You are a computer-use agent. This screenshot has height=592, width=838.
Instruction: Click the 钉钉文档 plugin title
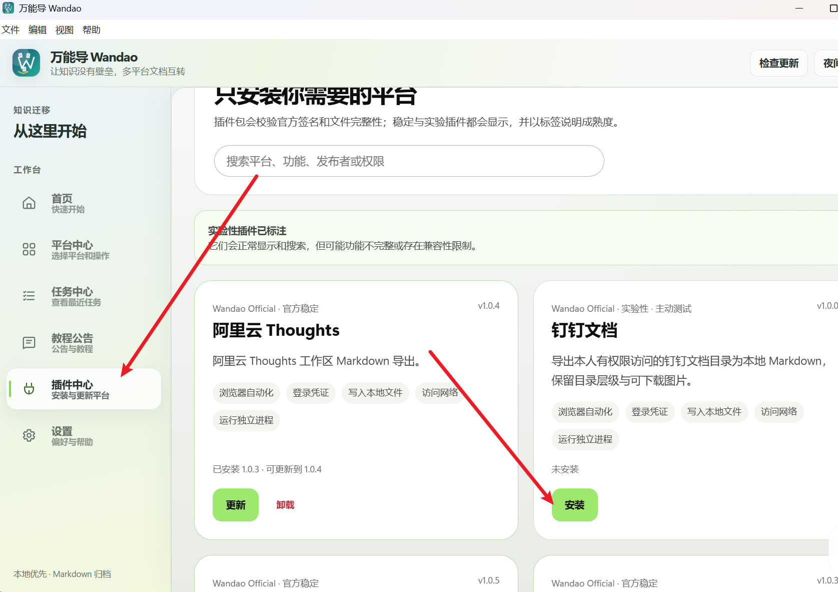click(x=584, y=330)
